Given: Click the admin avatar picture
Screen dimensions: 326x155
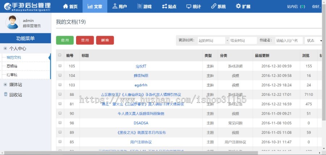Looking at the screenshot, I should (13, 22).
